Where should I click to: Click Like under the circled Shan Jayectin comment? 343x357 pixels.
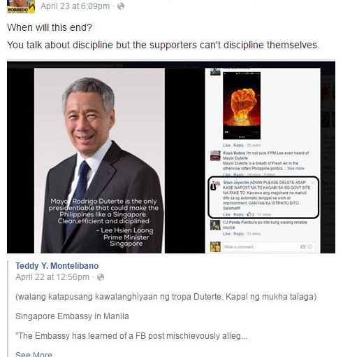pos(226,214)
